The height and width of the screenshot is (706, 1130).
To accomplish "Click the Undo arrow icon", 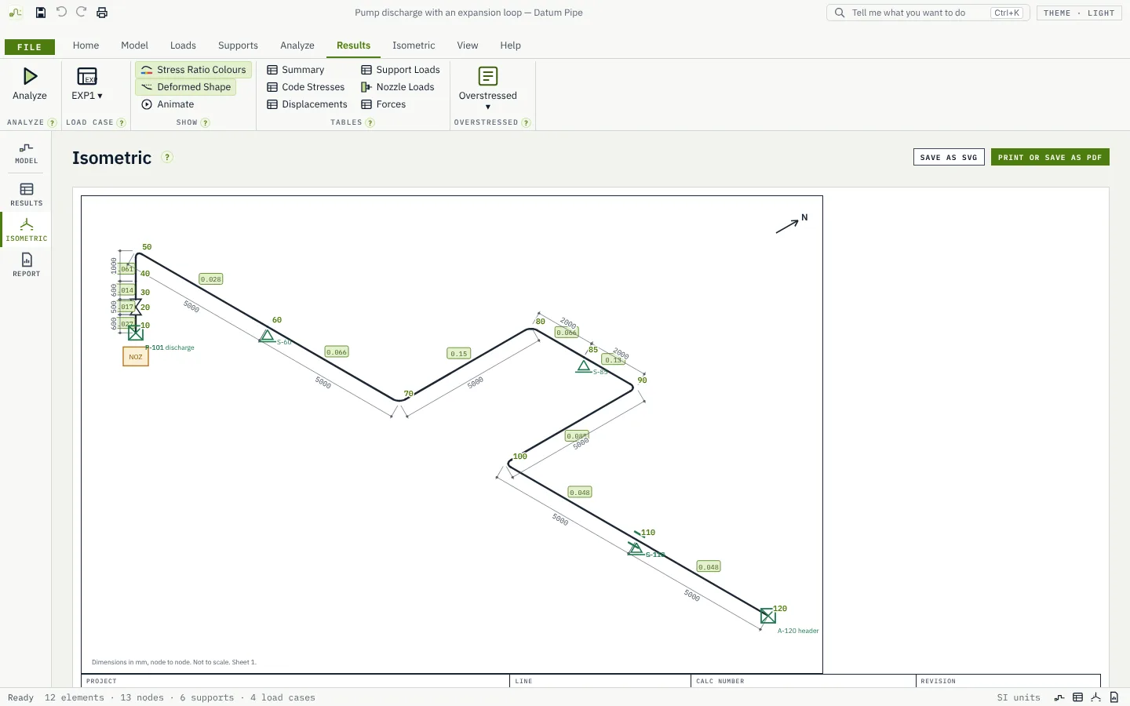I will coord(61,13).
